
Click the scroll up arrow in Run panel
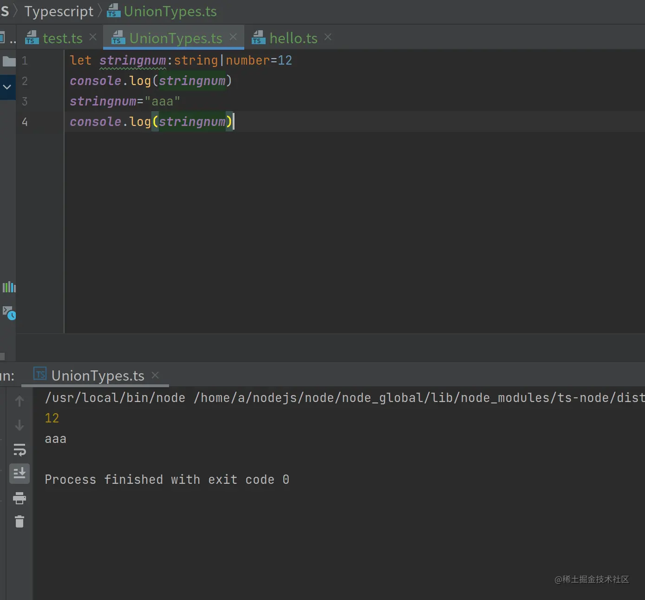tap(20, 401)
